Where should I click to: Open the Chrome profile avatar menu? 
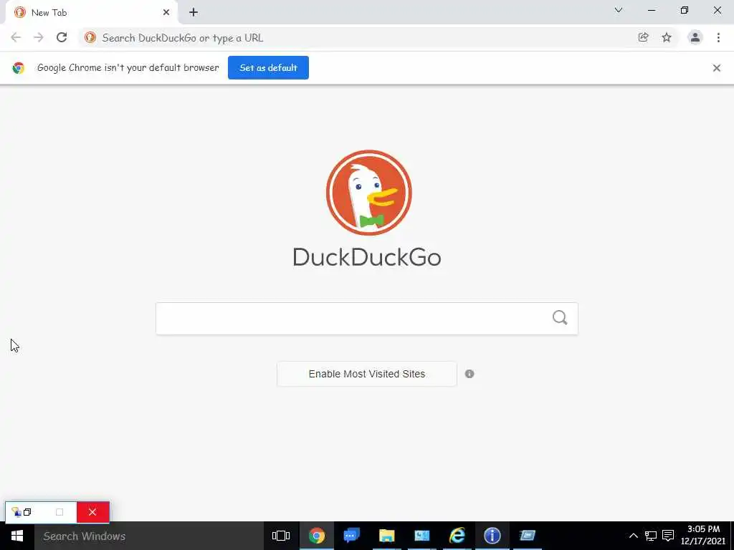[x=695, y=37]
